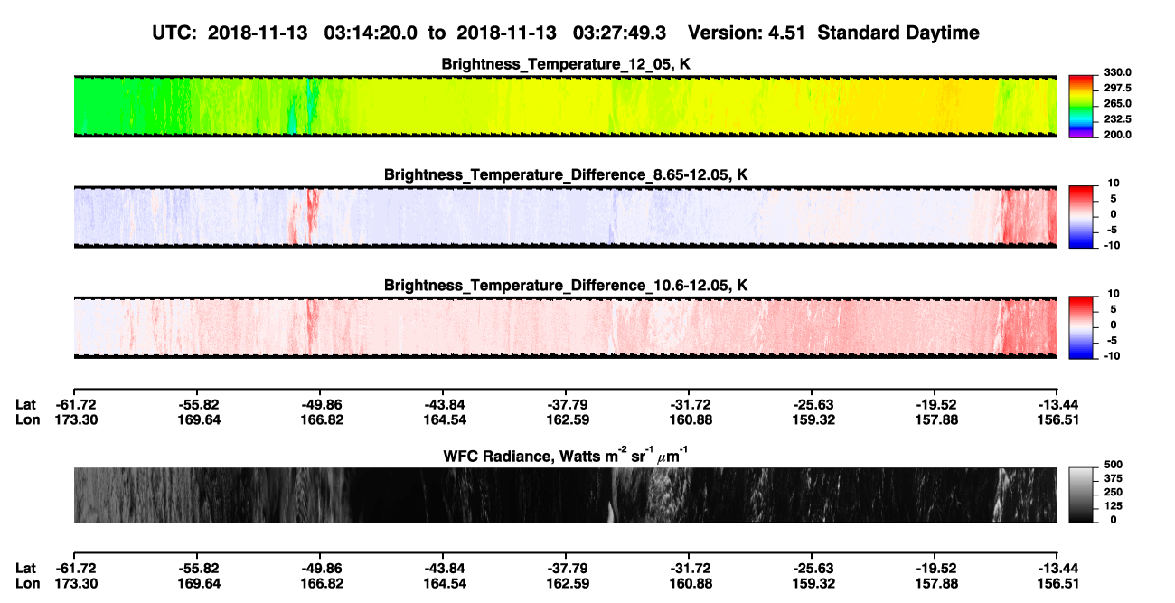Click the 'Lat' row label below the WFC panel

[x=26, y=569]
